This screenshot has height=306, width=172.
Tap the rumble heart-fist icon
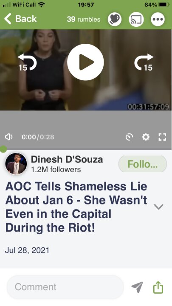pyautogui.click(x=115, y=19)
